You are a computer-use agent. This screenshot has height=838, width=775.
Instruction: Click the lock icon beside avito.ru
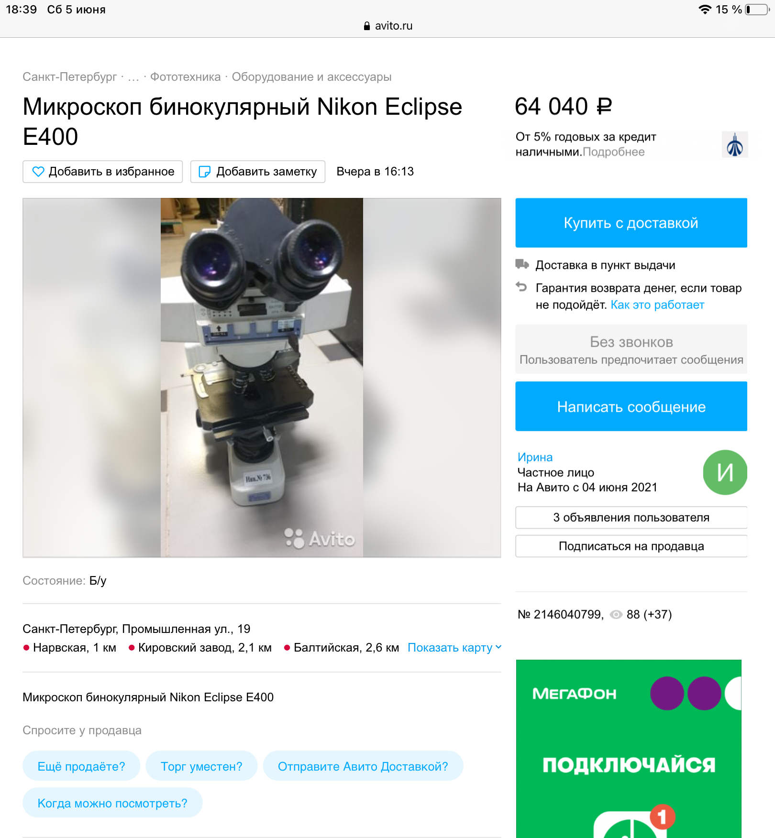[x=367, y=26]
